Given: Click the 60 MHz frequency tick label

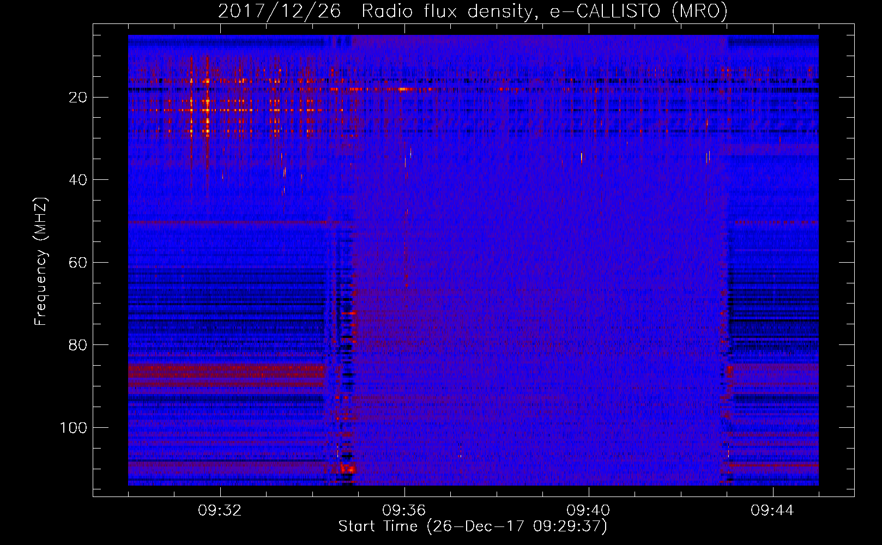Looking at the screenshot, I should 78,262.
